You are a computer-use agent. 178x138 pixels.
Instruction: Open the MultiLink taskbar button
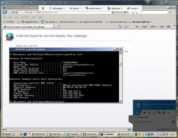40,134
